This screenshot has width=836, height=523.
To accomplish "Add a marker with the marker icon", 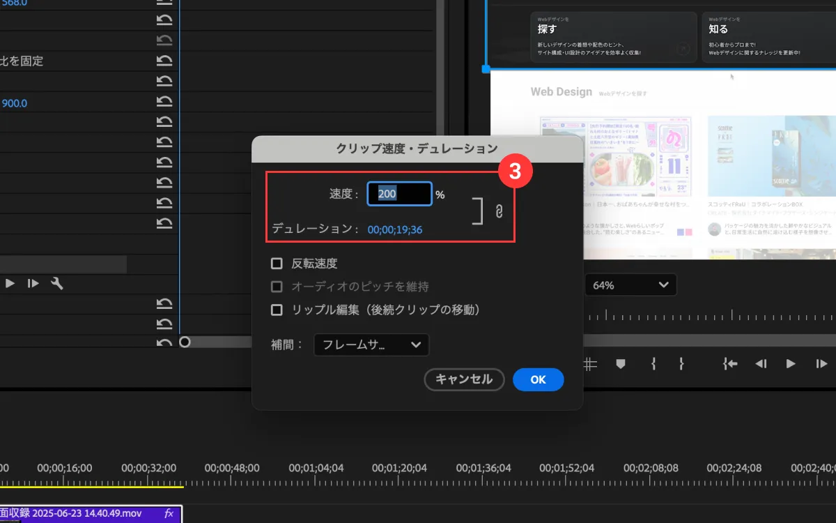I will (x=620, y=363).
